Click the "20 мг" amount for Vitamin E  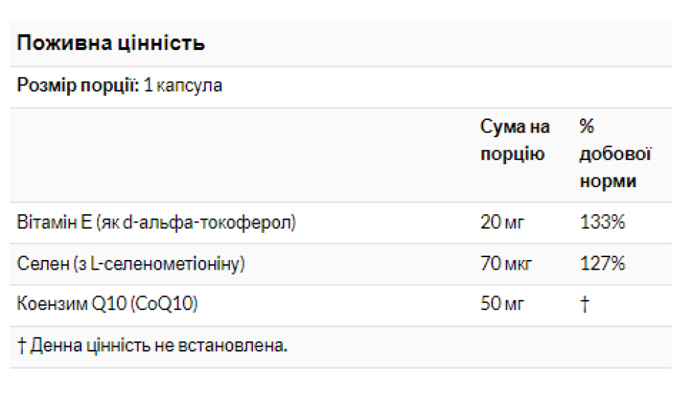tap(502, 223)
